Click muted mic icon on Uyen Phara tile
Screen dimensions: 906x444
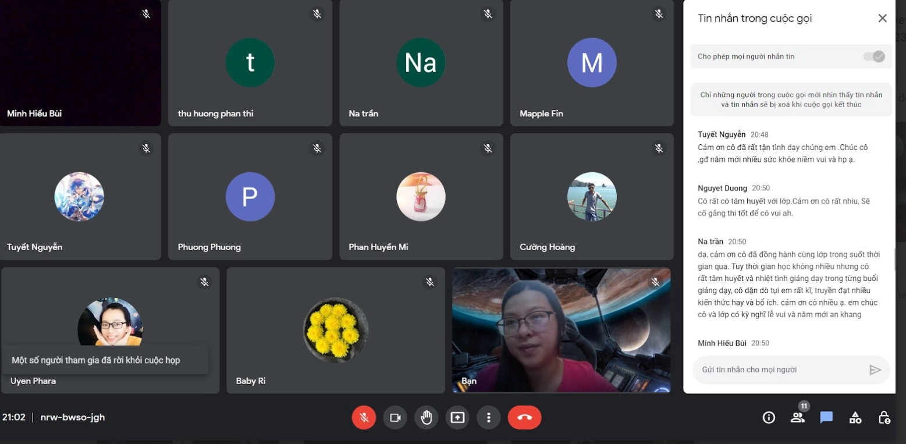click(204, 282)
